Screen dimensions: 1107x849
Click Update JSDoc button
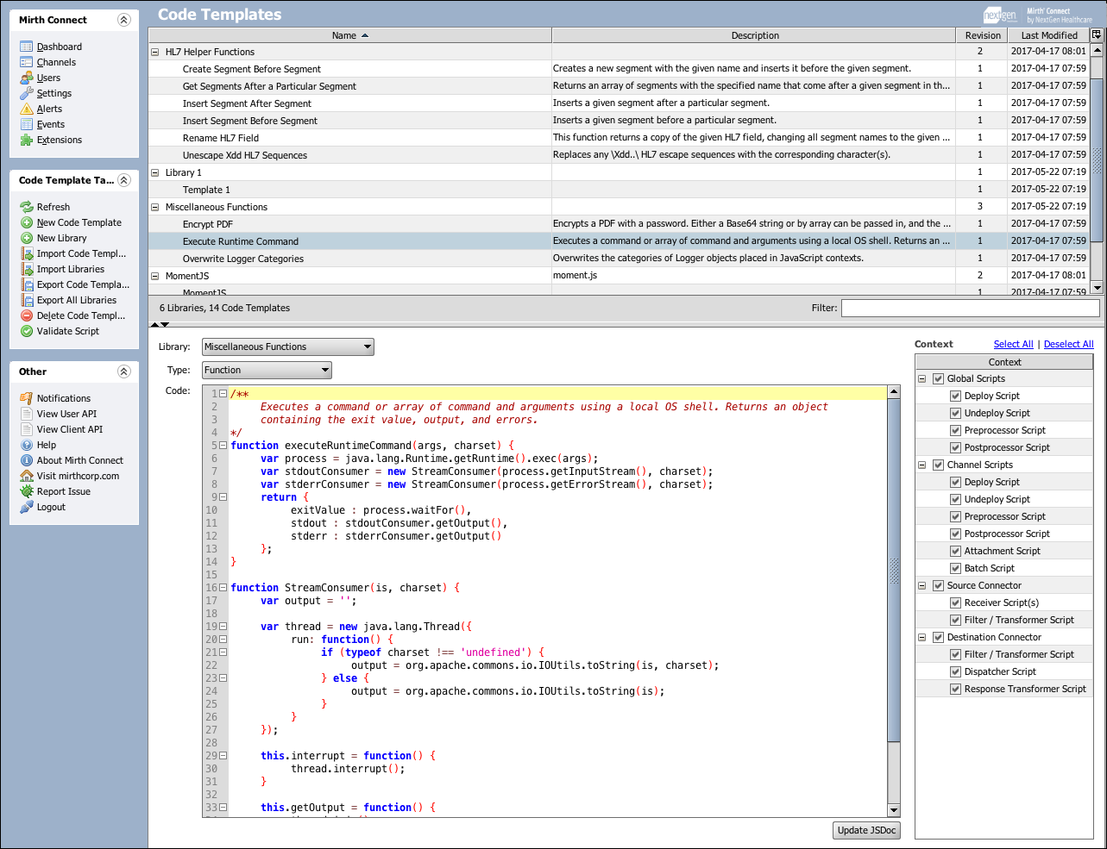tap(866, 830)
